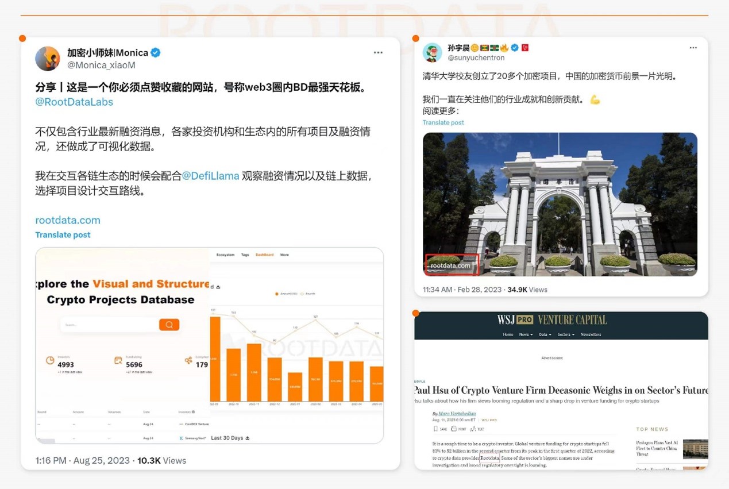Click the info icon beside Investors column header
The image size is (729, 489).
coord(193,412)
